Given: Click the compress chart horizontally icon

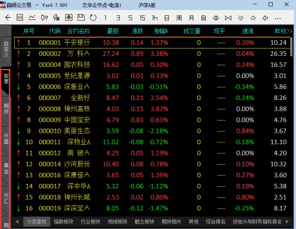Looking at the screenshot, I should click(x=216, y=18).
